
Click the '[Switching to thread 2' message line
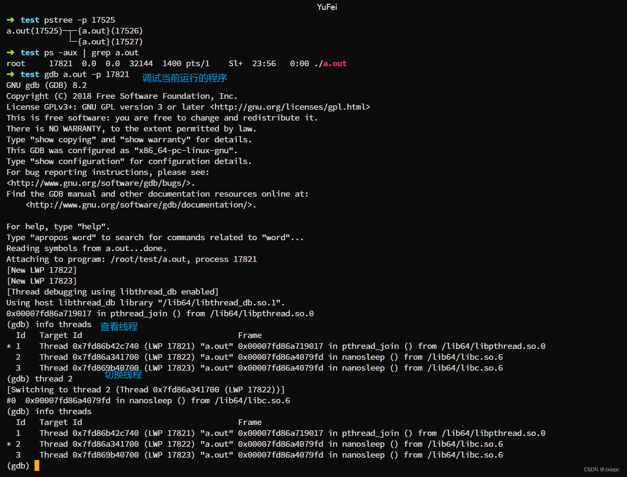click(146, 390)
